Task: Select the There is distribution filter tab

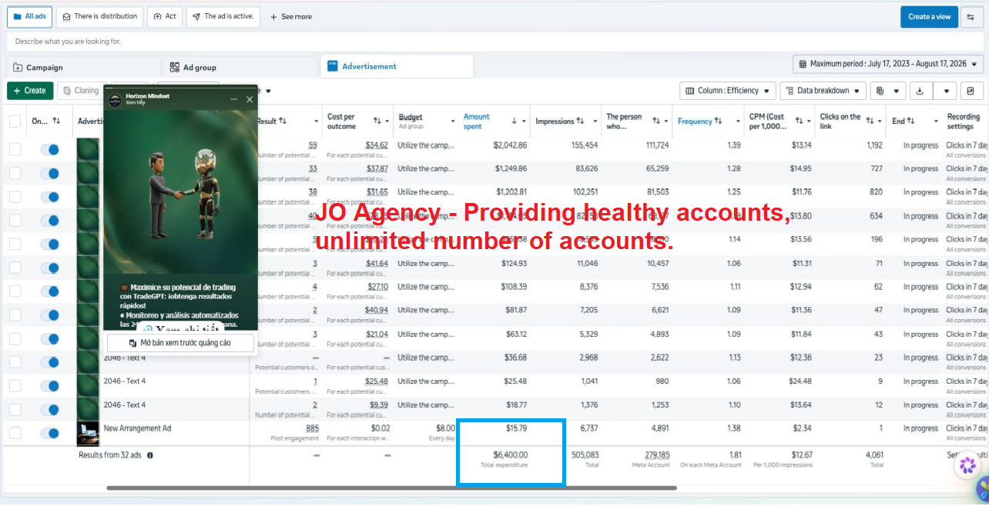Action: (100, 16)
